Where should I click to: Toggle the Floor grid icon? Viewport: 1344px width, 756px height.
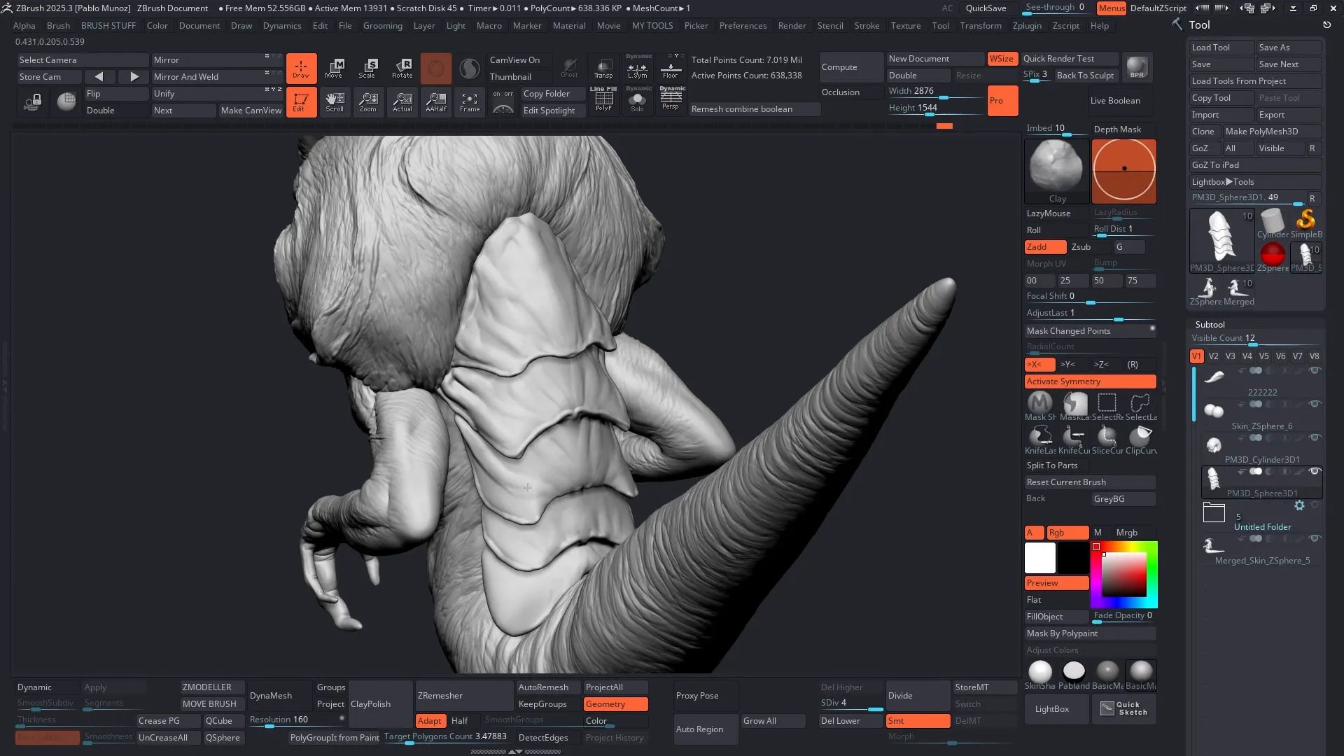(x=671, y=68)
